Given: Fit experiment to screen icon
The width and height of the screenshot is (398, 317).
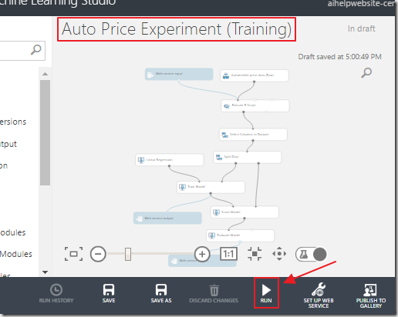Looking at the screenshot, I should [x=73, y=254].
